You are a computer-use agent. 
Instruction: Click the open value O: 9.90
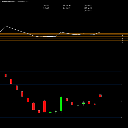coord(46,6)
